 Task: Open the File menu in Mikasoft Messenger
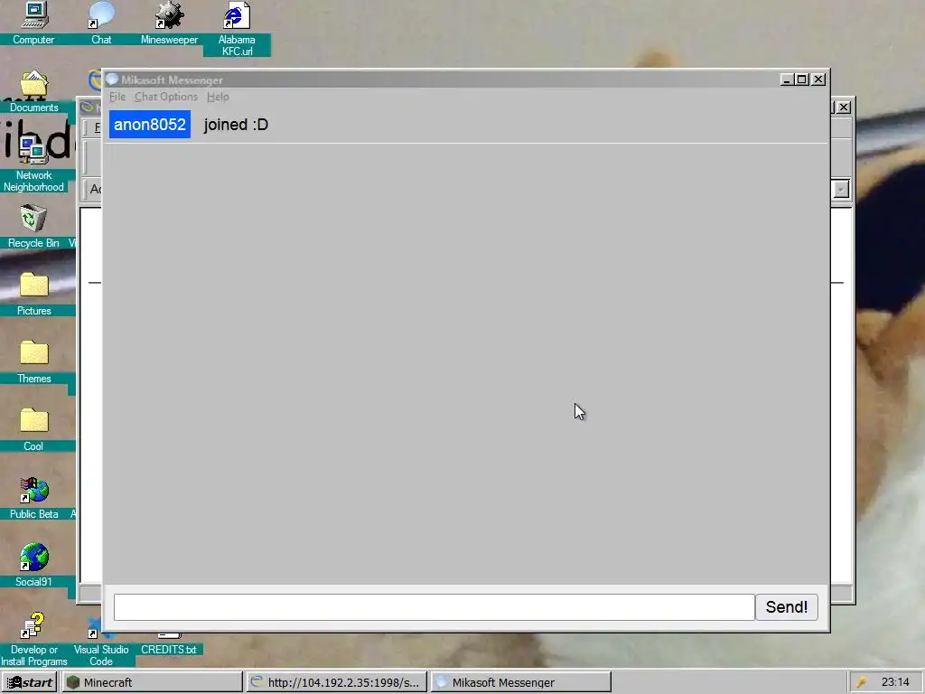pyautogui.click(x=117, y=97)
